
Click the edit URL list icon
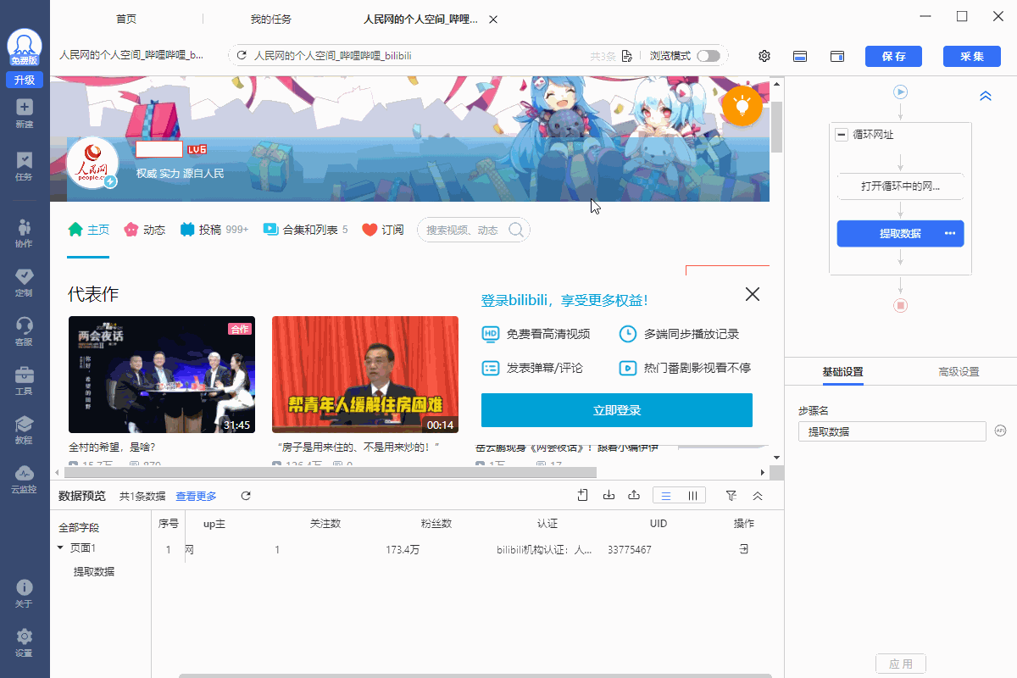pyautogui.click(x=626, y=56)
